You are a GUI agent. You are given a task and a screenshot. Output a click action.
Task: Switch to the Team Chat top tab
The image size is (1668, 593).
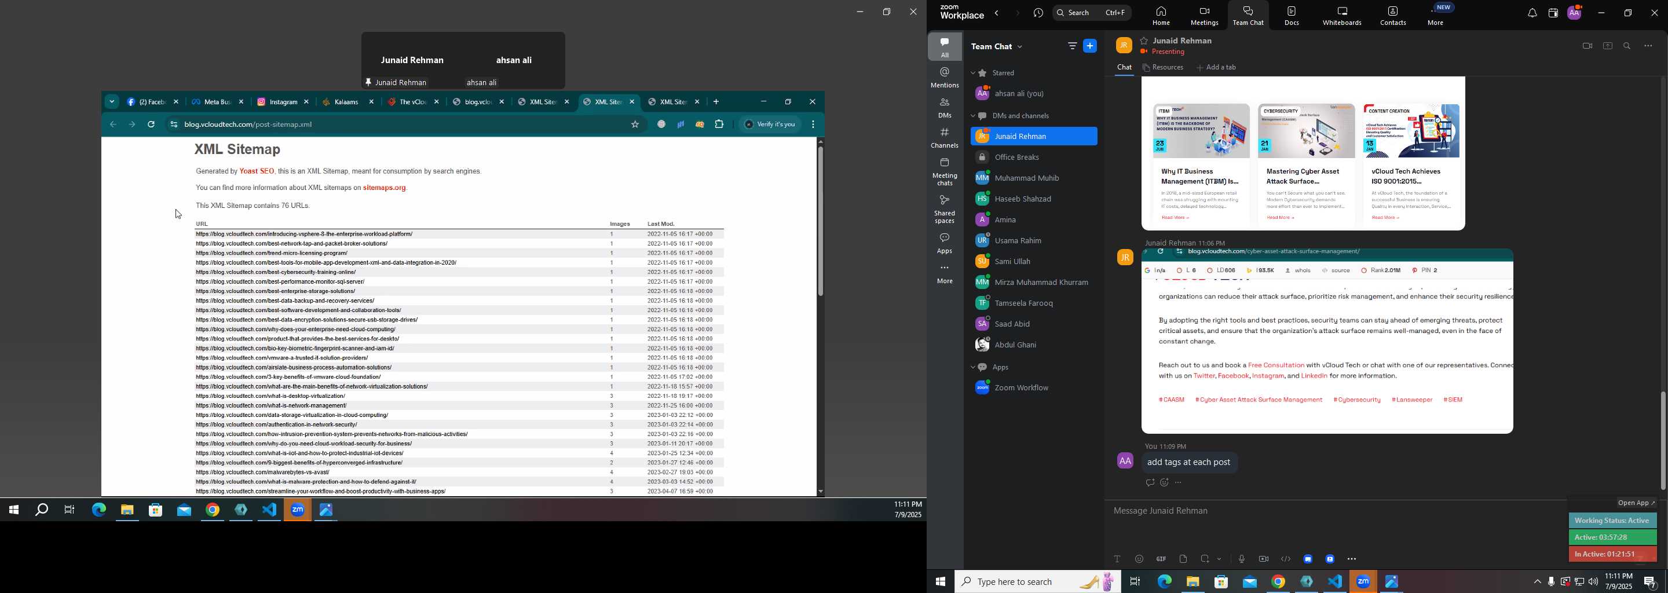[1248, 16]
